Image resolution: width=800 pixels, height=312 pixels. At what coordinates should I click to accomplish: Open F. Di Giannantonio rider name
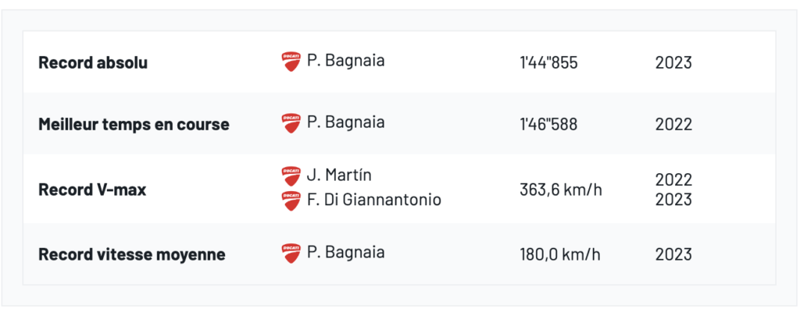pyautogui.click(x=374, y=200)
